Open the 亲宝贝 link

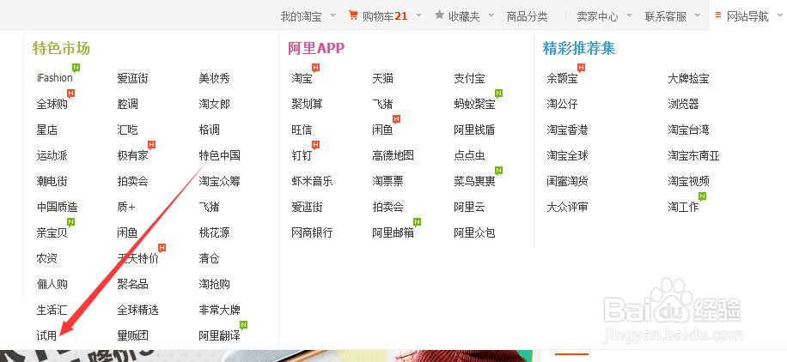click(x=52, y=232)
